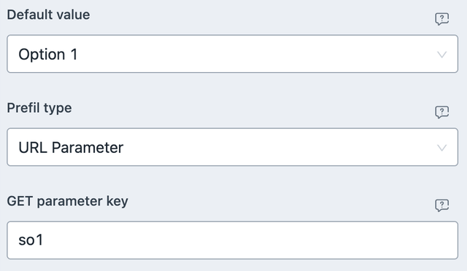Click help icon beside GET parameter key
Image resolution: width=467 pixels, height=271 pixels.
(441, 205)
